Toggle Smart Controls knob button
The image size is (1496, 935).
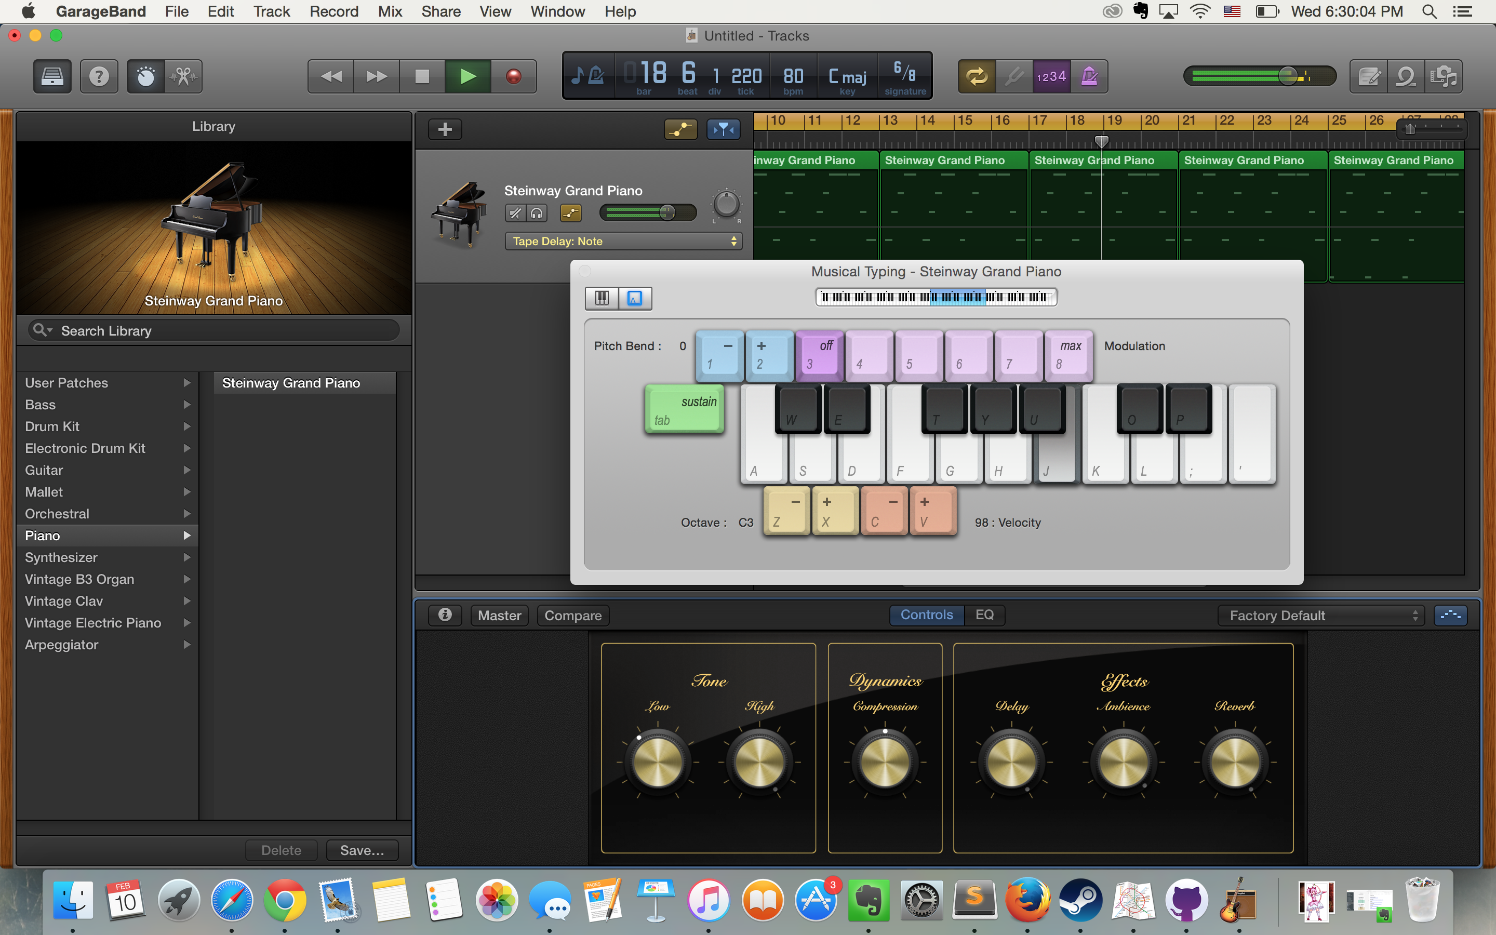click(146, 77)
